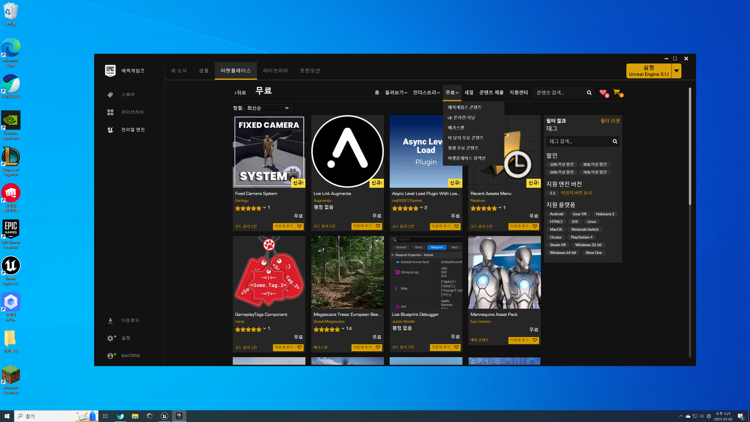750x422 pixels.
Task: Add Async Level Load Plugin to wishlist heart
Action: pos(456,226)
